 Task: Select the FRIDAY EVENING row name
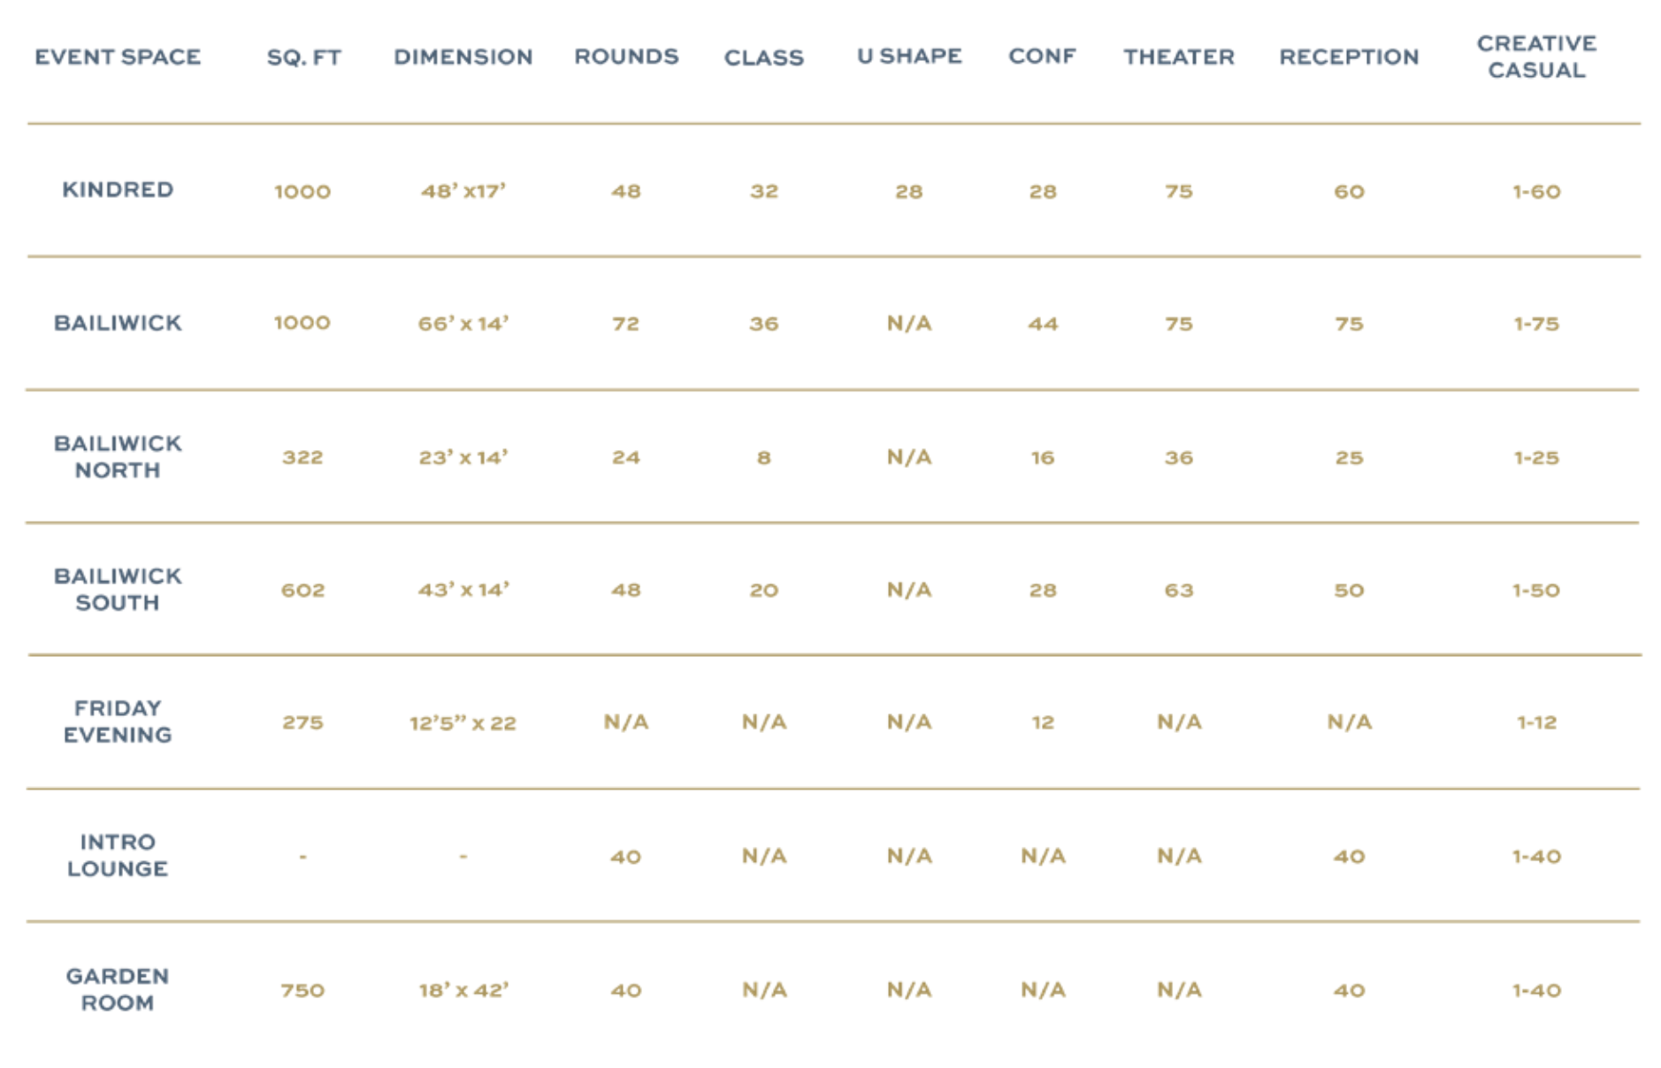pyautogui.click(x=118, y=721)
